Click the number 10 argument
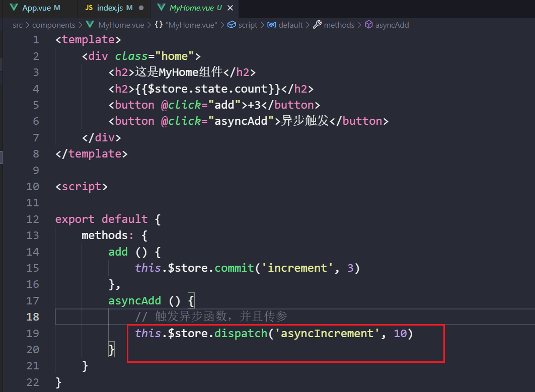This screenshot has width=535, height=392. [400, 333]
